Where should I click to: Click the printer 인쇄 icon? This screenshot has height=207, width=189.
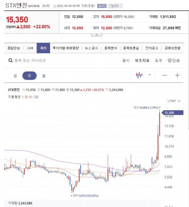pos(169,60)
